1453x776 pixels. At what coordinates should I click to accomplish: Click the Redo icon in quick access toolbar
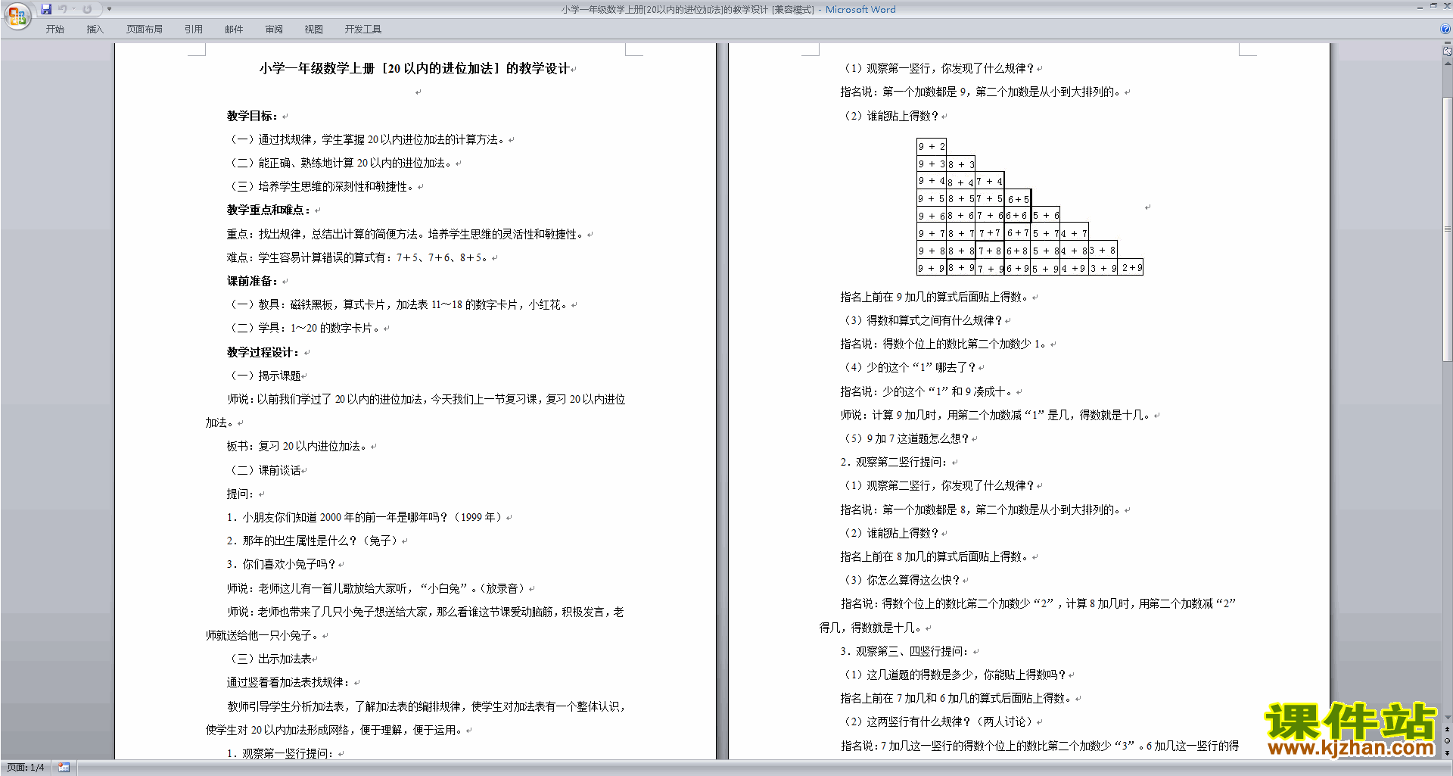87,9
